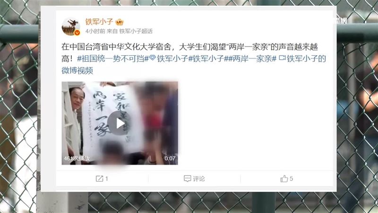This screenshot has height=213, width=378.
Task: Click the video thumbnail calligraphy banner
Action: [x=112, y=118]
